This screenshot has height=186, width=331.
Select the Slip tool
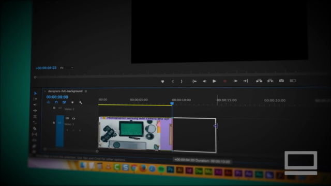point(35,134)
